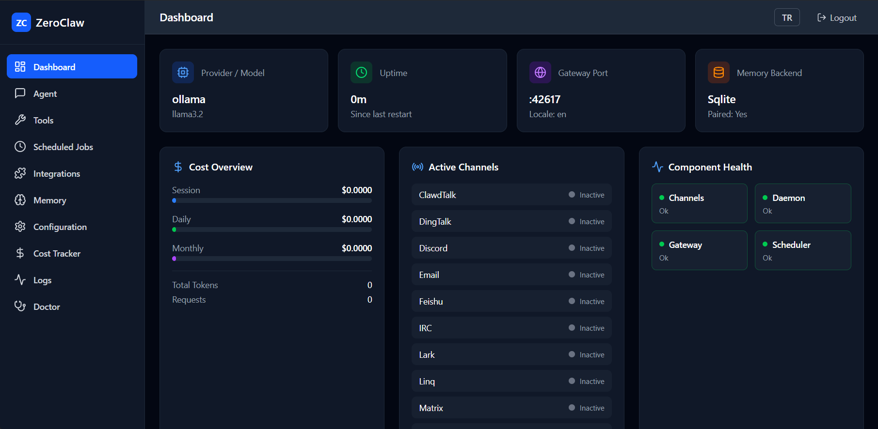Click the Uptime clock icon
The height and width of the screenshot is (429, 878).
pos(361,73)
